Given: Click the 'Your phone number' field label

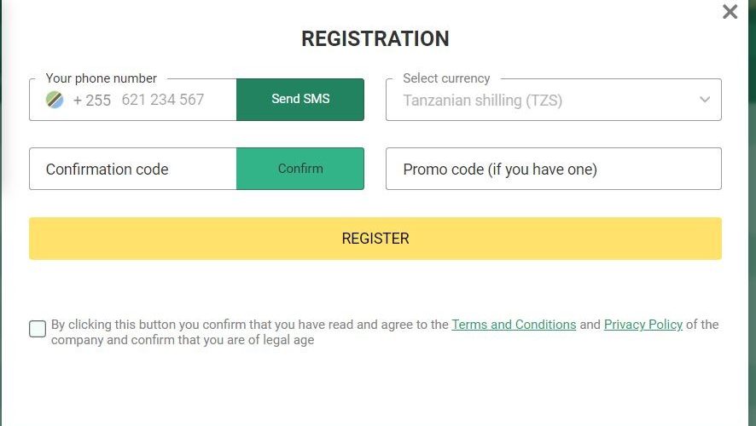Looking at the screenshot, I should pos(102,78).
